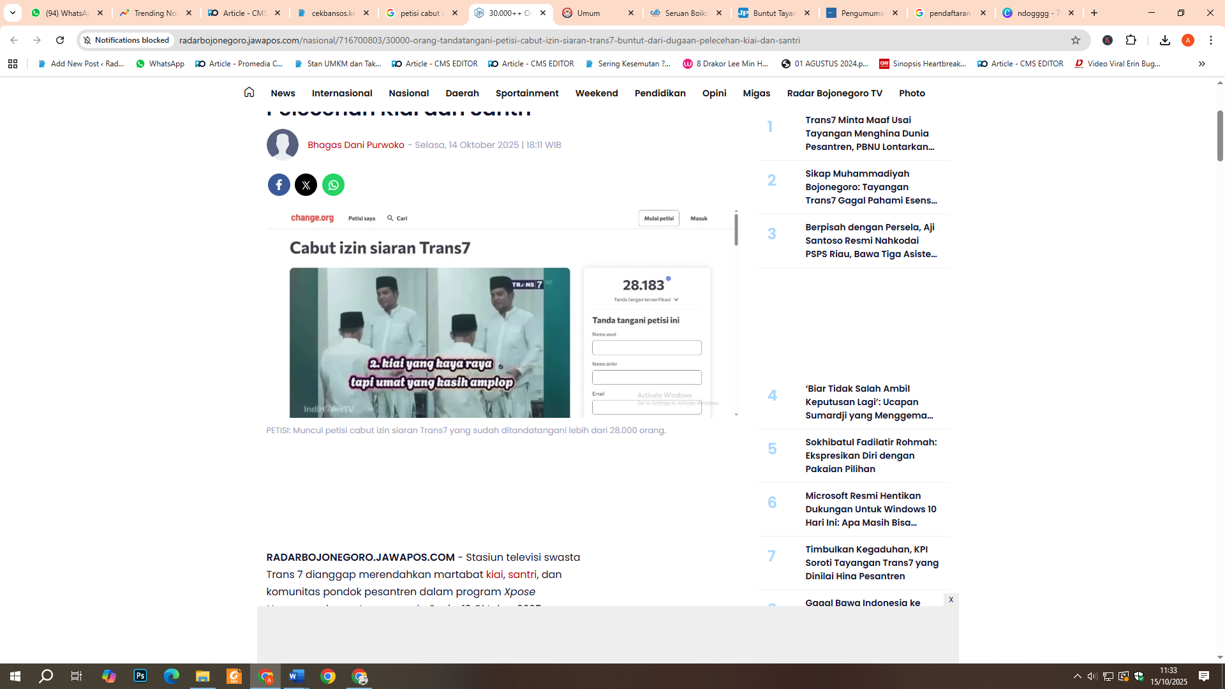The width and height of the screenshot is (1225, 689).
Task: Close the bottom ad with X
Action: (951, 600)
